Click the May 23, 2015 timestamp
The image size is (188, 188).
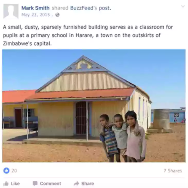click(x=36, y=15)
